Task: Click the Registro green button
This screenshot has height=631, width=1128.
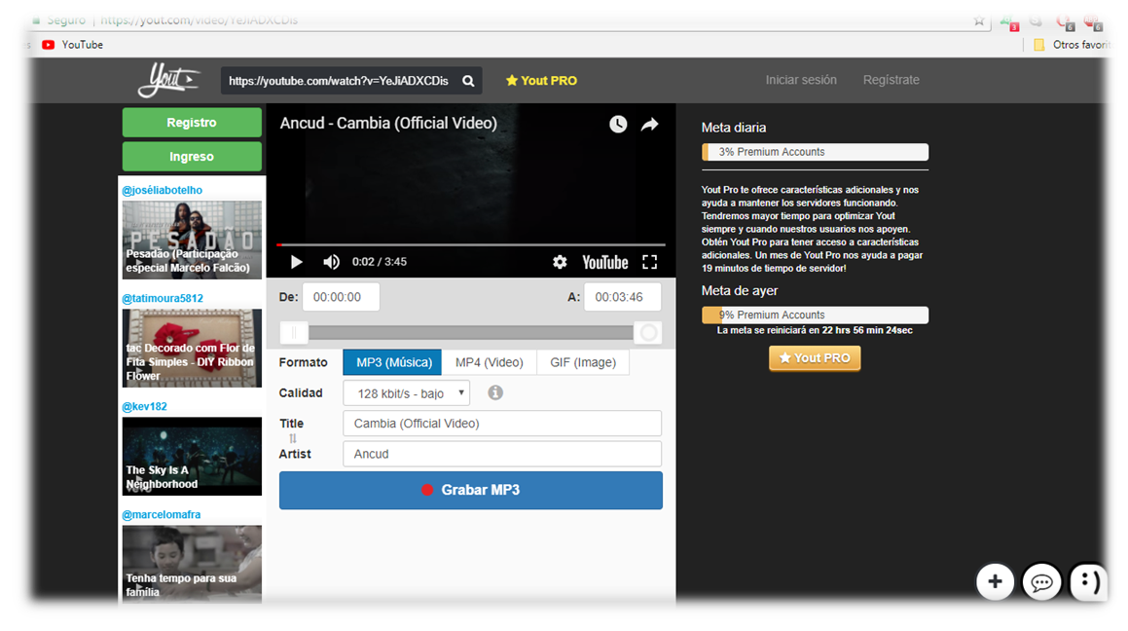Action: 191,122
